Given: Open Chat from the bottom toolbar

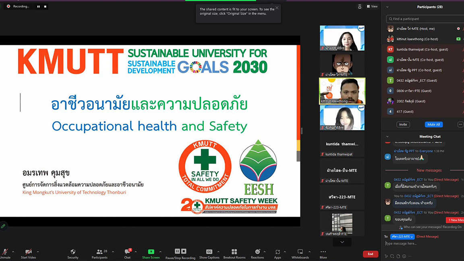Looking at the screenshot, I should pos(128,254).
